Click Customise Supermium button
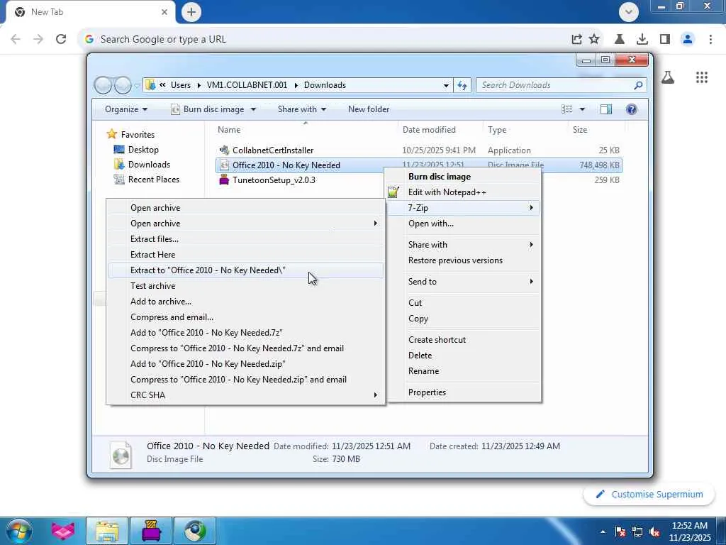Screen dimensions: 726x545 tap(648, 495)
